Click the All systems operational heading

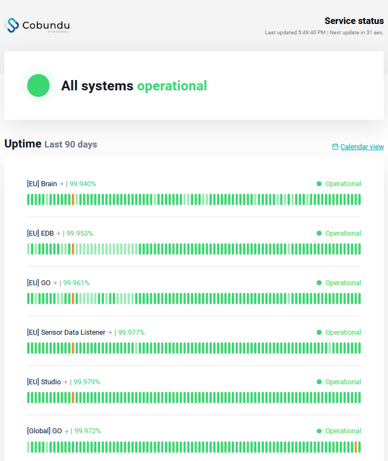tap(134, 86)
